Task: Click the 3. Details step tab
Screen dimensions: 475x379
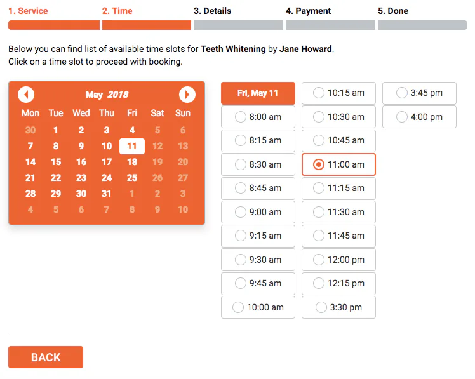Action: click(212, 11)
